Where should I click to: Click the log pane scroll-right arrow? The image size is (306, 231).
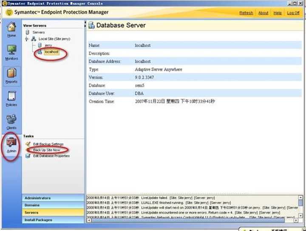pyautogui.click(x=296, y=220)
